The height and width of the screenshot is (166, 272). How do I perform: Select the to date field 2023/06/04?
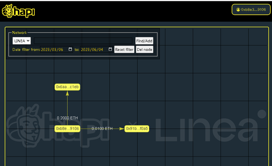pos(96,50)
